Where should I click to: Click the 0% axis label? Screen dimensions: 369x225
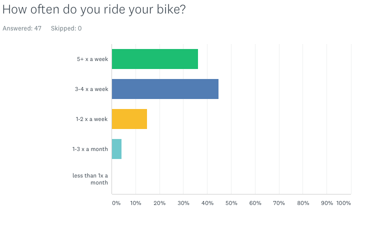coord(116,203)
